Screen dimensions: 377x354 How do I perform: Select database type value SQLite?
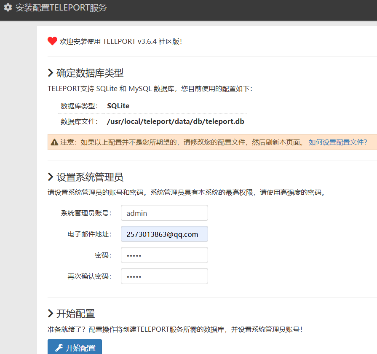pos(118,106)
